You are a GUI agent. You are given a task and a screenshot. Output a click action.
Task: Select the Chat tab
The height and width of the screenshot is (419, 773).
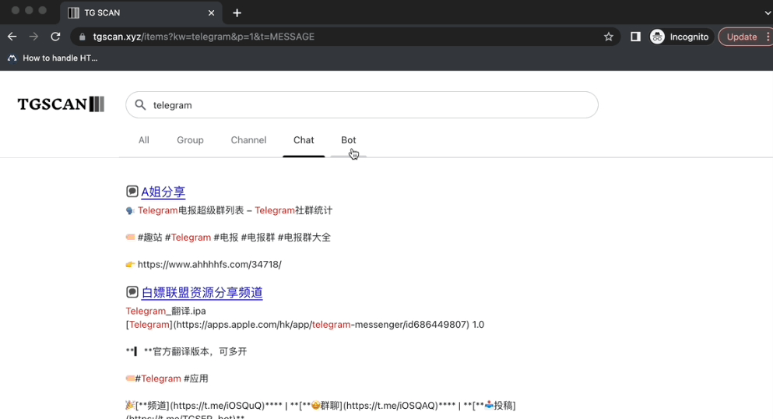304,140
